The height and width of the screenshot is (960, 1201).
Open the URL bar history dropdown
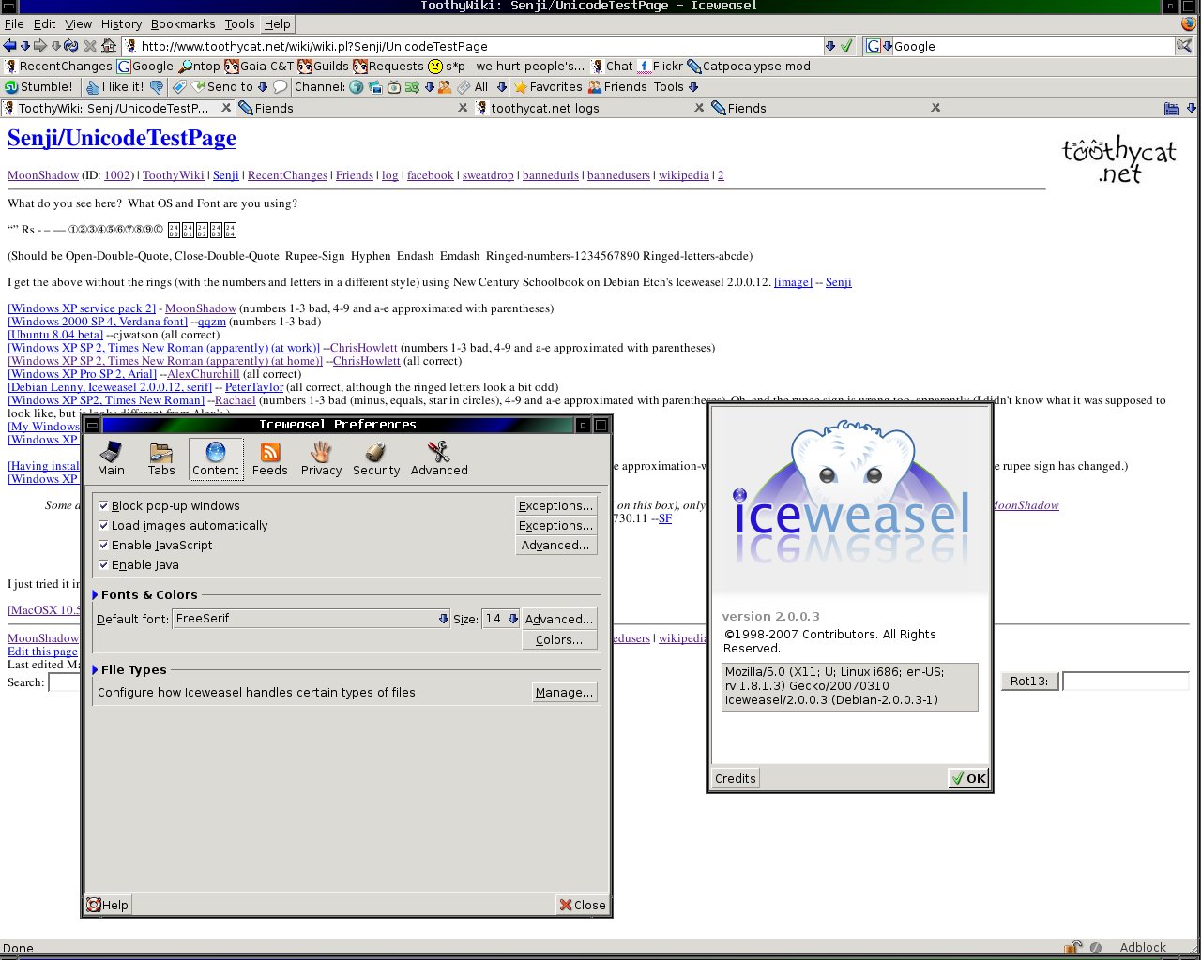(x=829, y=45)
